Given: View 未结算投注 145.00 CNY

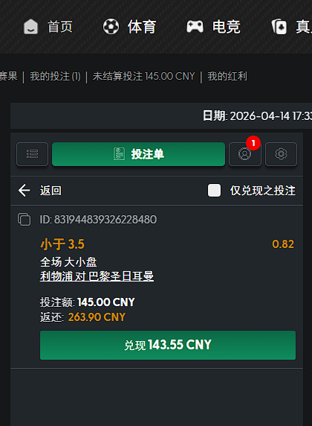Looking at the screenshot, I should click(x=143, y=77).
